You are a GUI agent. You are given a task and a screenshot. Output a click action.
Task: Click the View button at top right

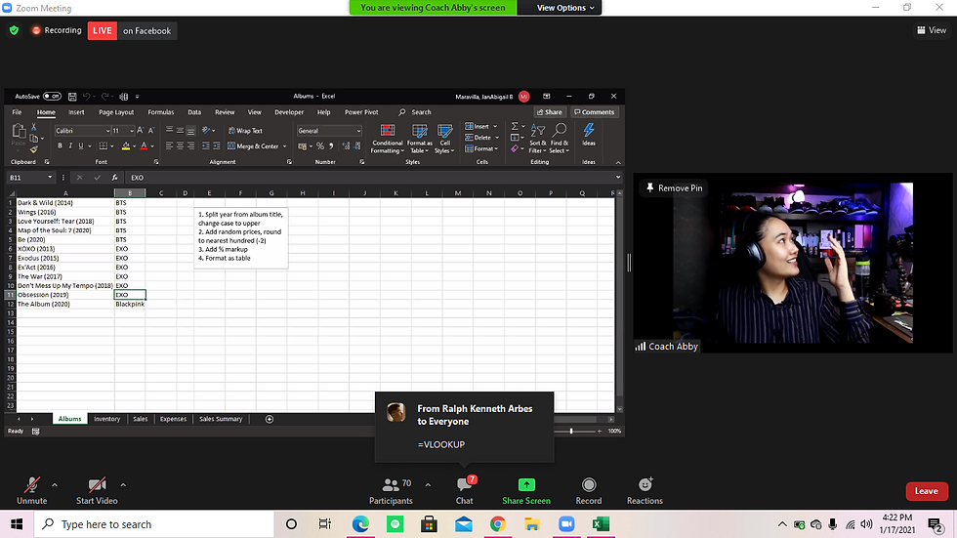click(932, 30)
